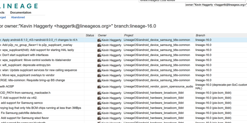
Task: Click owner avatar in 'bring-up BS change' row
Action: (99, 81)
